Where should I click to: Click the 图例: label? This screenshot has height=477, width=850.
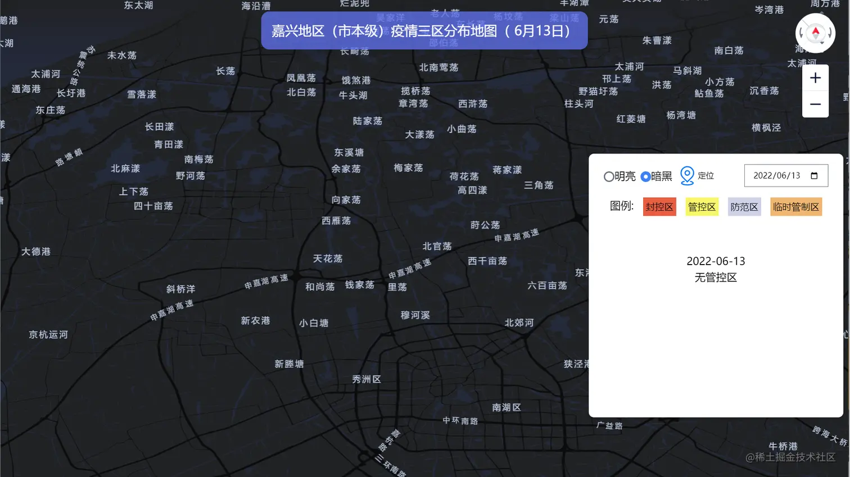pos(622,206)
